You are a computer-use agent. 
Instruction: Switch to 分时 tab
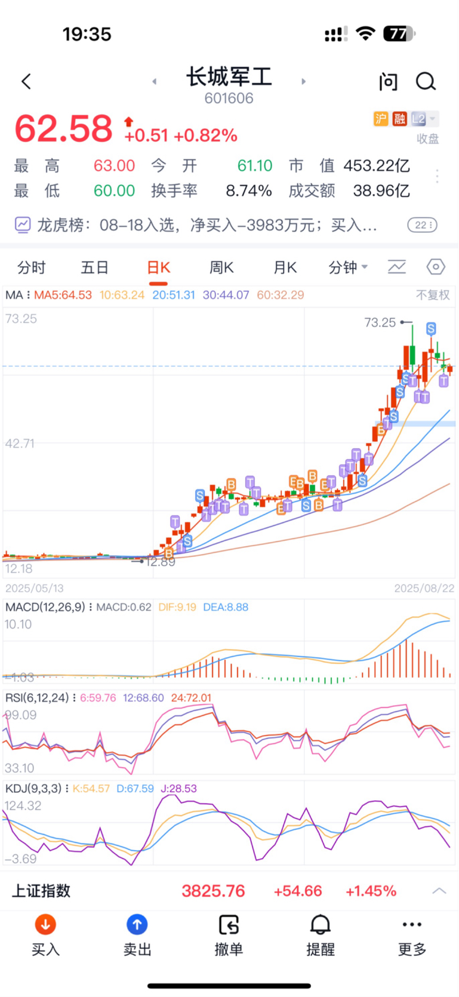click(31, 267)
